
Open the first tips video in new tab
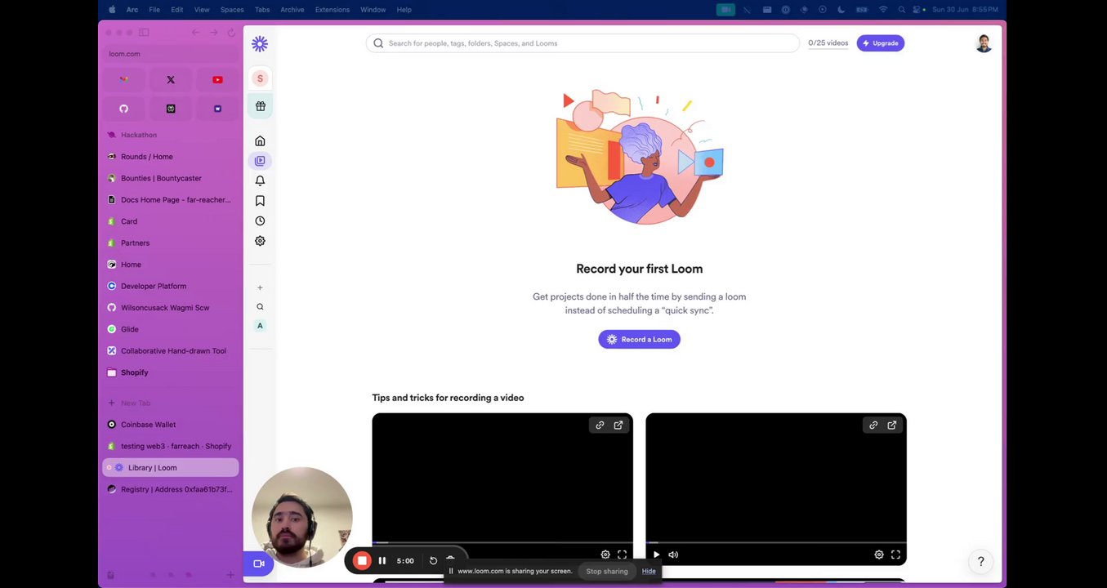(x=618, y=425)
